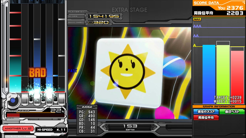Click the sun face character image
The height and width of the screenshot is (138, 246).
[x=128, y=72]
